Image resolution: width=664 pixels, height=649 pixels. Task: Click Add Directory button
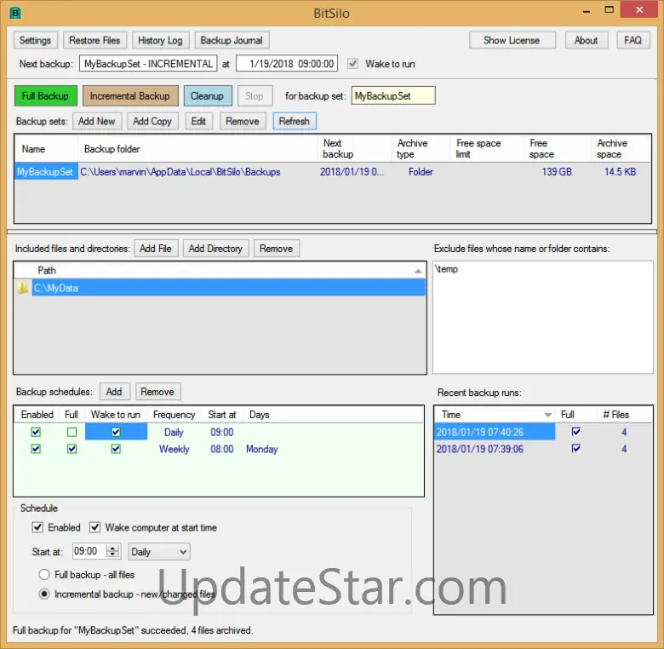(x=215, y=248)
